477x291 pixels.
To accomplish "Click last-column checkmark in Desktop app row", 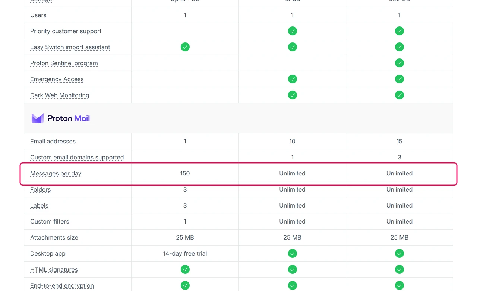I will coord(399,253).
